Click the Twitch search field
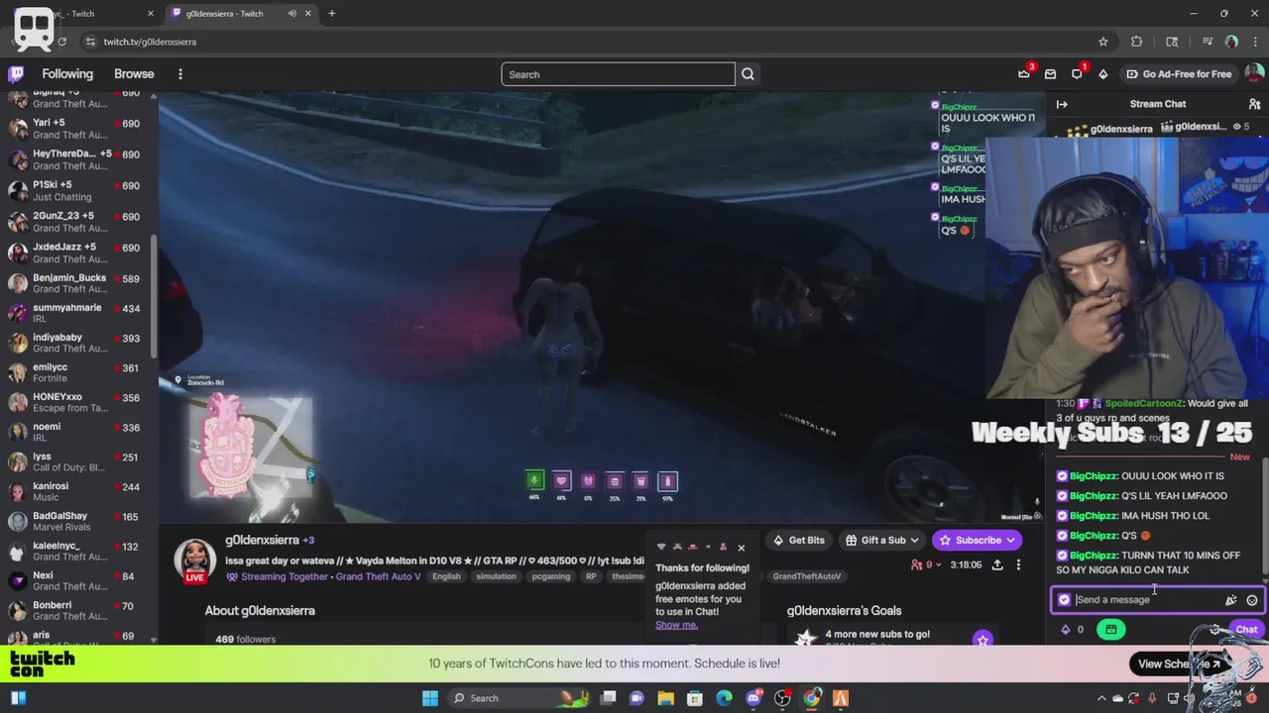1269x713 pixels. (x=618, y=74)
